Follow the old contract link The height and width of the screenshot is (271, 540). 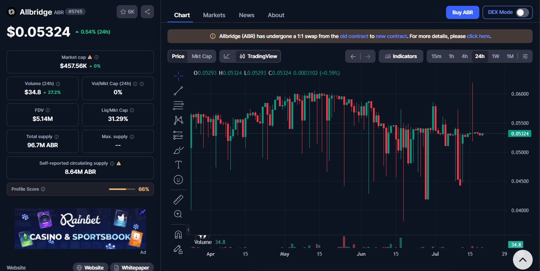354,37
